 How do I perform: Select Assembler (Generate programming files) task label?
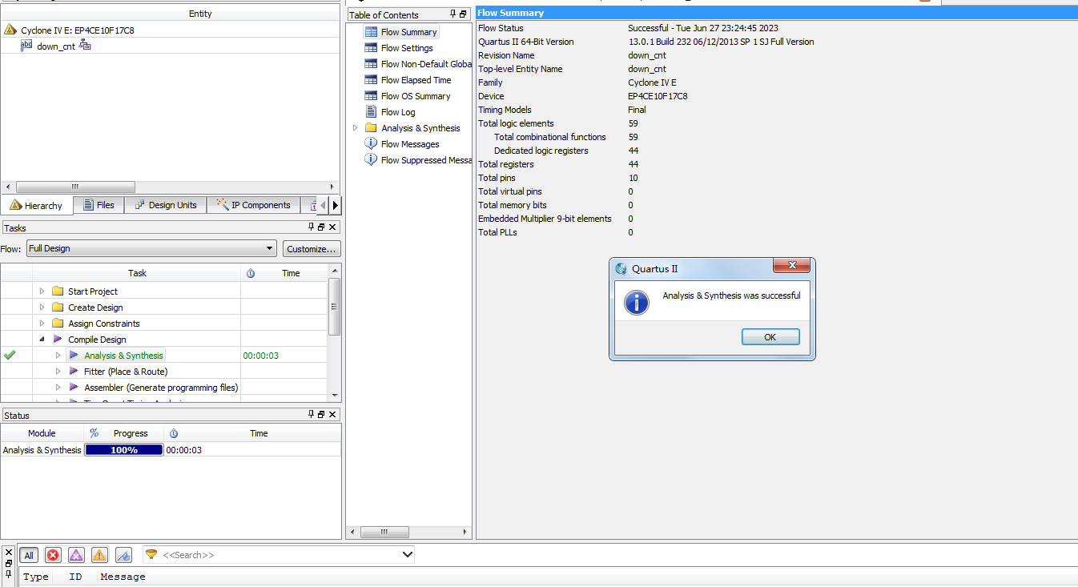pos(161,388)
